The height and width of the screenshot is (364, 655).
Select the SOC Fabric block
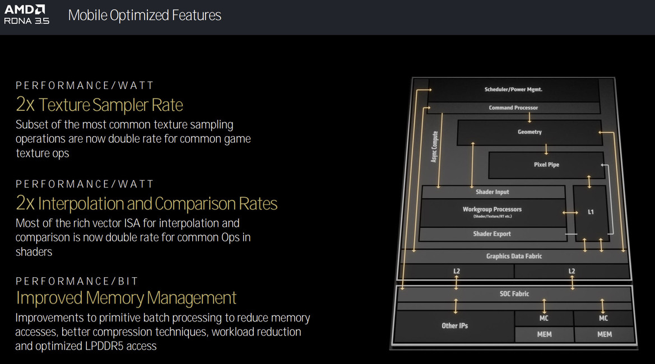[x=514, y=294]
